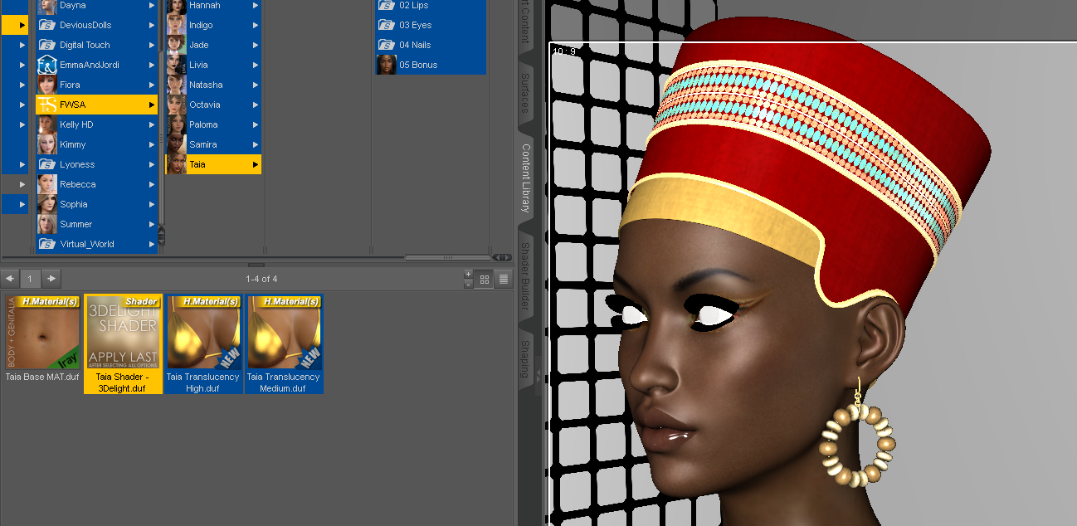Expand the Livia submenu arrow

[256, 65]
